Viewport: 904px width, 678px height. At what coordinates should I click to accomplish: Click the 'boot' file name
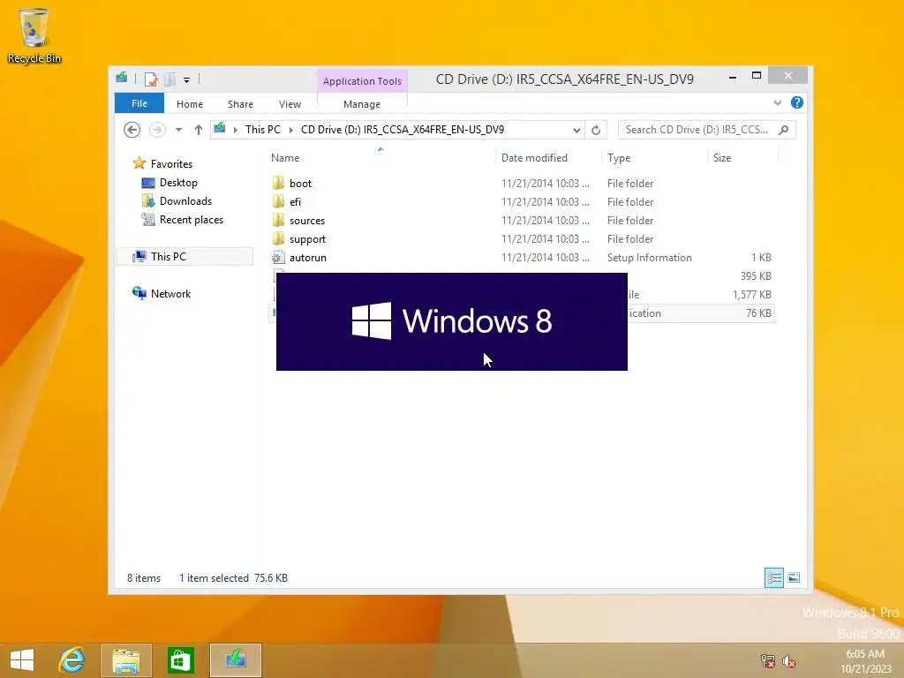(x=300, y=184)
